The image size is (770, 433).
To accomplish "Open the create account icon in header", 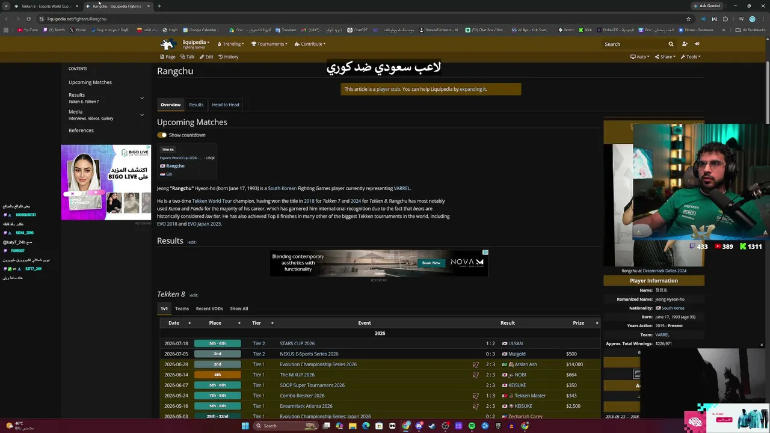I will click(685, 44).
